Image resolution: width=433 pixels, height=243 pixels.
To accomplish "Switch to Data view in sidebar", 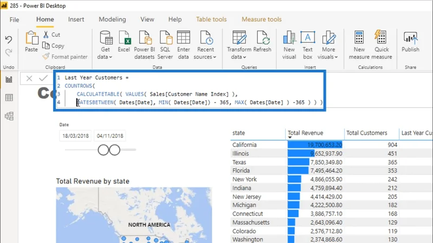I will [9, 98].
